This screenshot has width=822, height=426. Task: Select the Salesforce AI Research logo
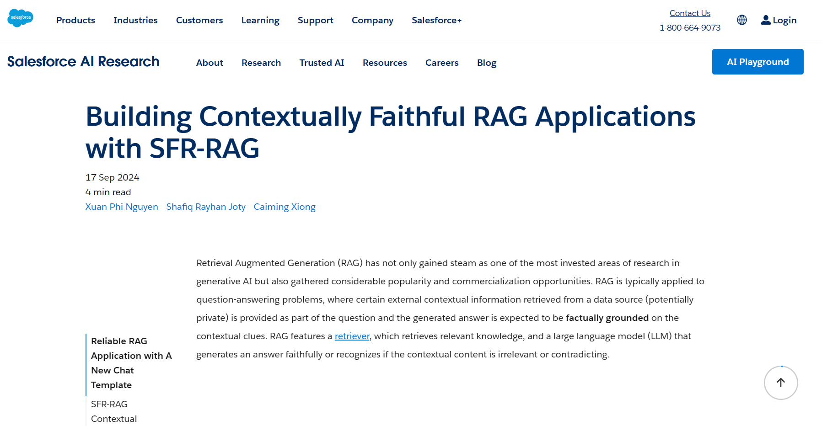pos(83,61)
